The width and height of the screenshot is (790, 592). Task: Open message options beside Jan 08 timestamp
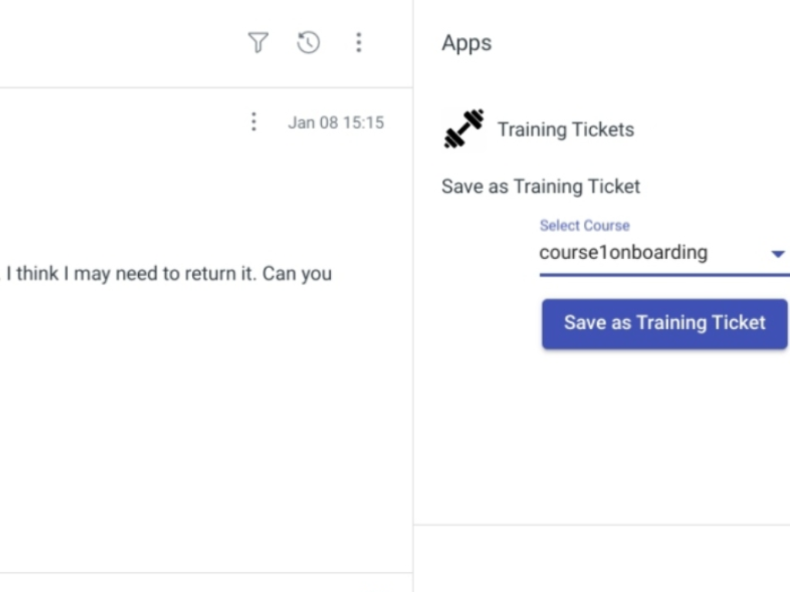tap(253, 122)
